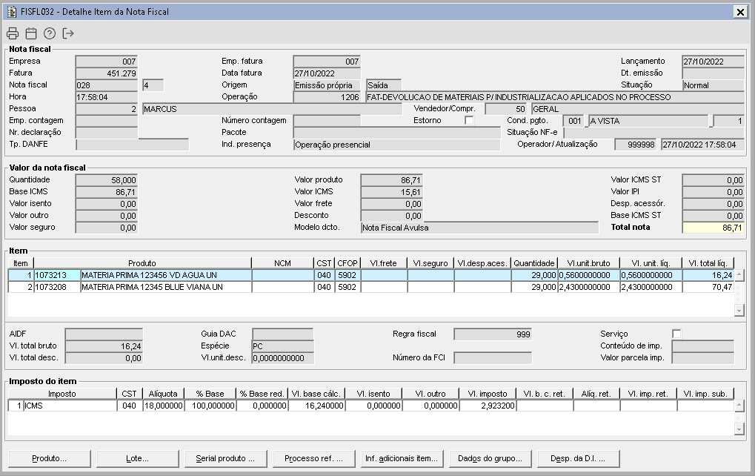
Task: Click the exit door icon
Action: tap(68, 33)
